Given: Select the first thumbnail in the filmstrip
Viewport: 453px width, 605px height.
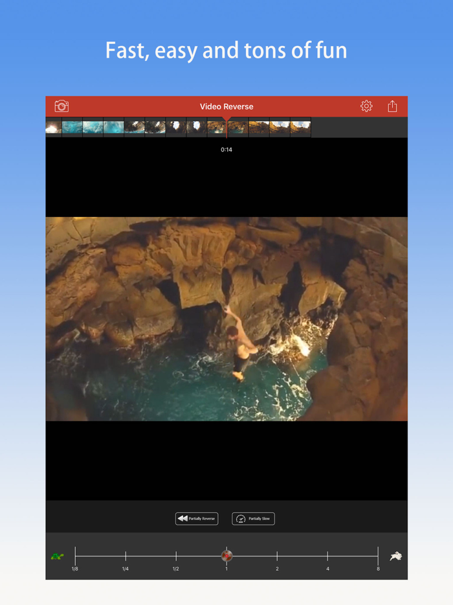Looking at the screenshot, I should (x=54, y=128).
